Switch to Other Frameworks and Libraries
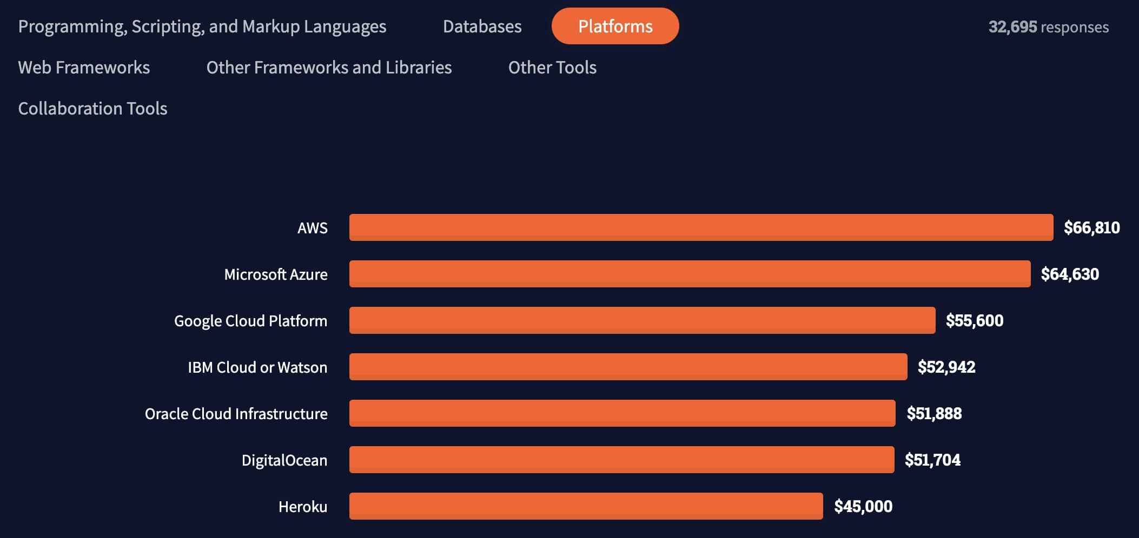This screenshot has height=538, width=1139. pos(329,68)
